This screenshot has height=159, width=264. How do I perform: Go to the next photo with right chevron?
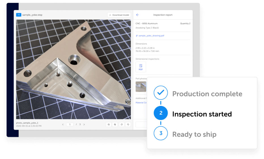[x=84, y=124]
